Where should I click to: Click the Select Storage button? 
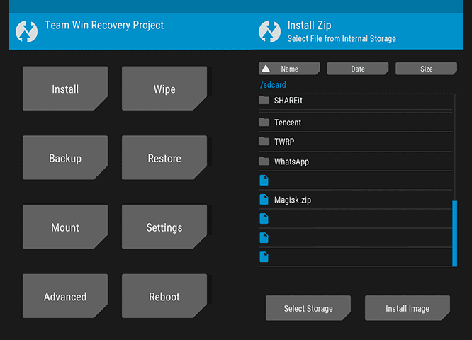click(308, 308)
